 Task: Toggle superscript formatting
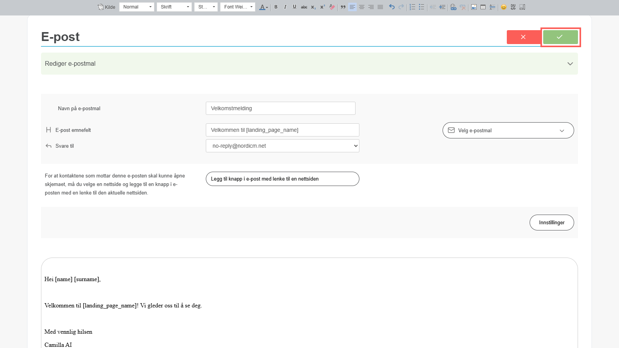[323, 7]
